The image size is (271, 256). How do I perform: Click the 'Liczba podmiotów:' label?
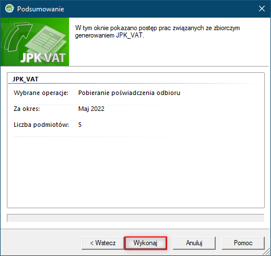41,125
